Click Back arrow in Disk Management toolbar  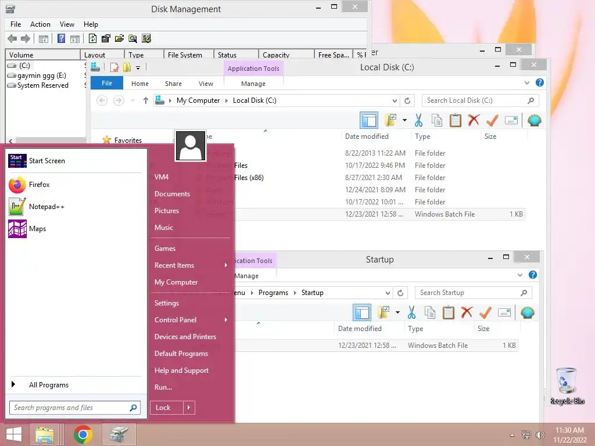[12, 38]
